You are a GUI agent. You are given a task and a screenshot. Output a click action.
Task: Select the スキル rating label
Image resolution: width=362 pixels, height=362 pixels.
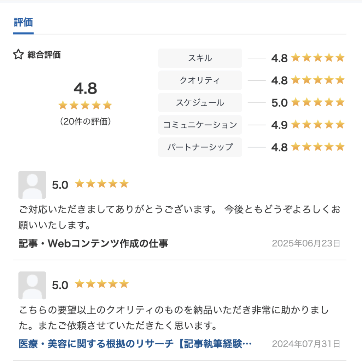200,58
